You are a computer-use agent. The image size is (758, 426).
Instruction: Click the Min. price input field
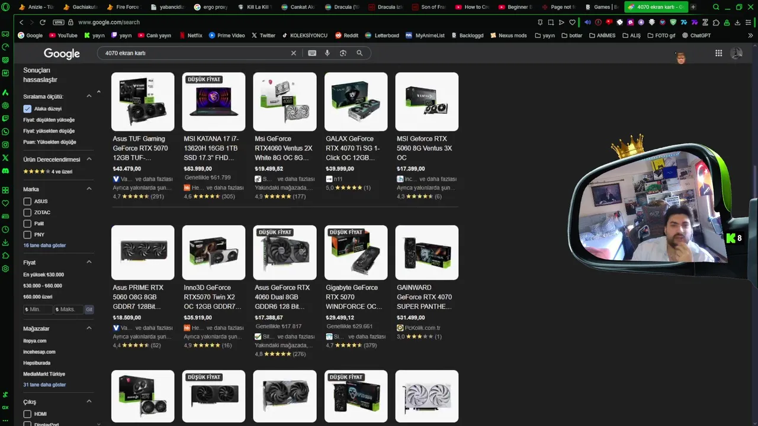coord(37,309)
